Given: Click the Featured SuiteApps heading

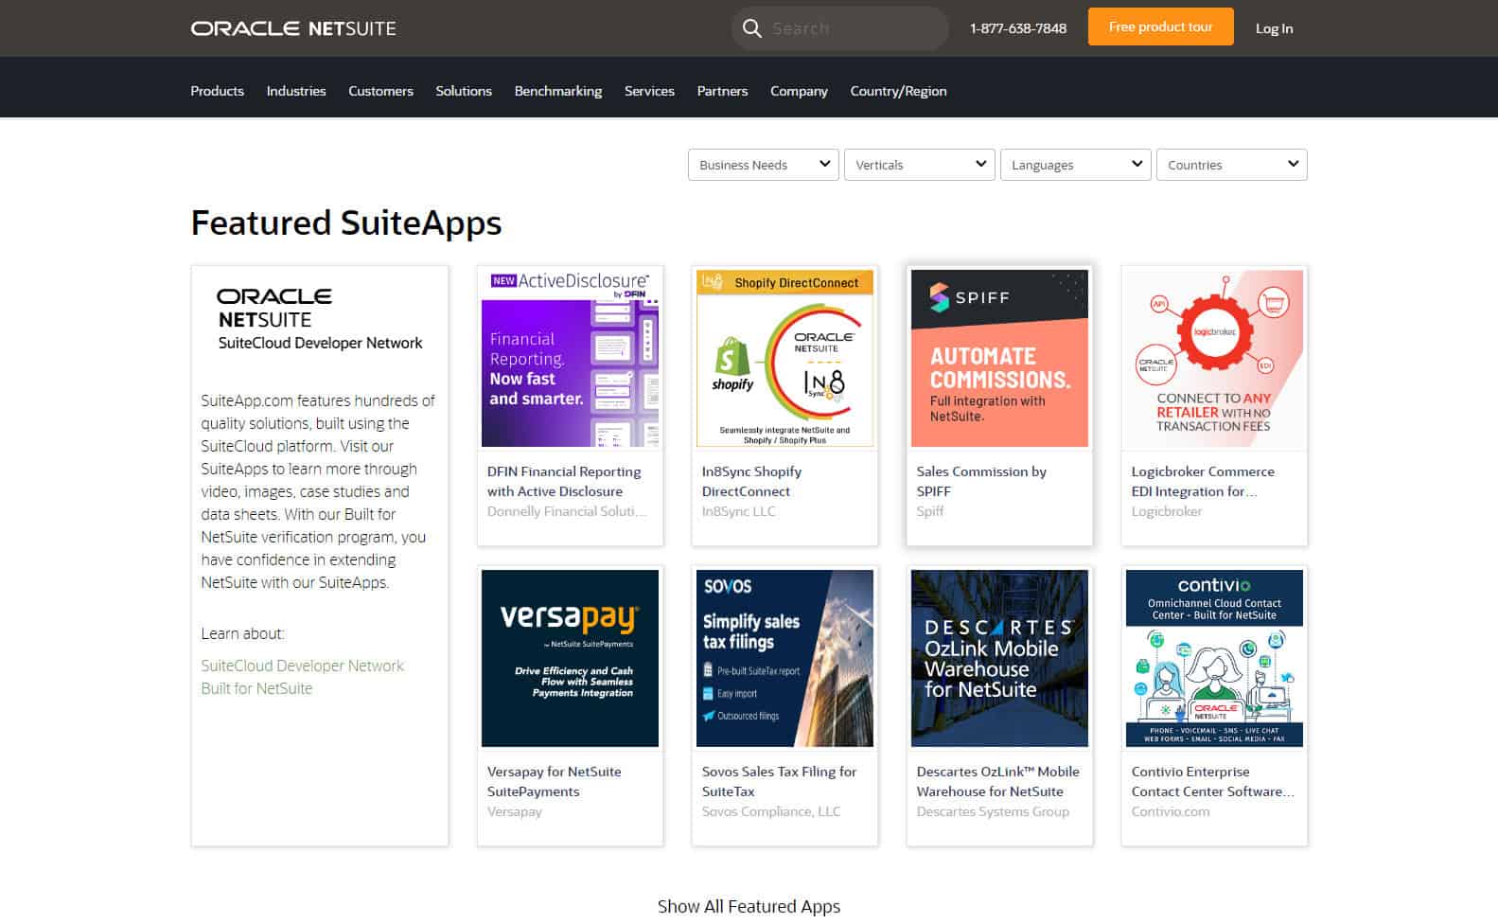Looking at the screenshot, I should tap(346, 223).
